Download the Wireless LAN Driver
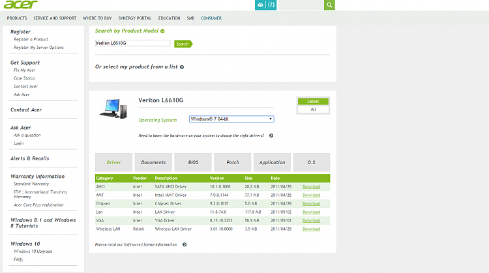Screen dimensions: 489x273 (x=311, y=229)
